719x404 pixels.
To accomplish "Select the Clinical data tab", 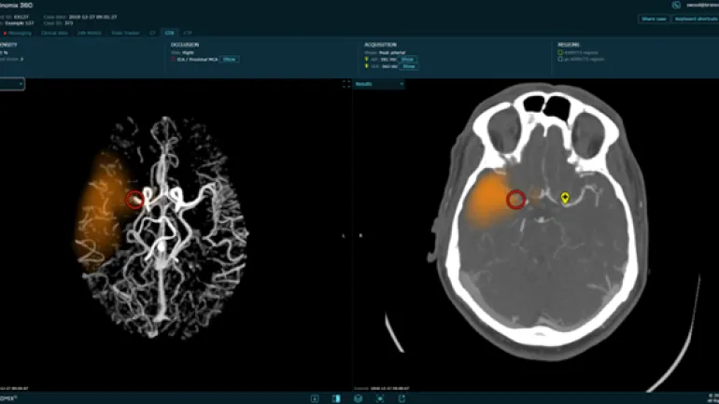I will tap(55, 32).
